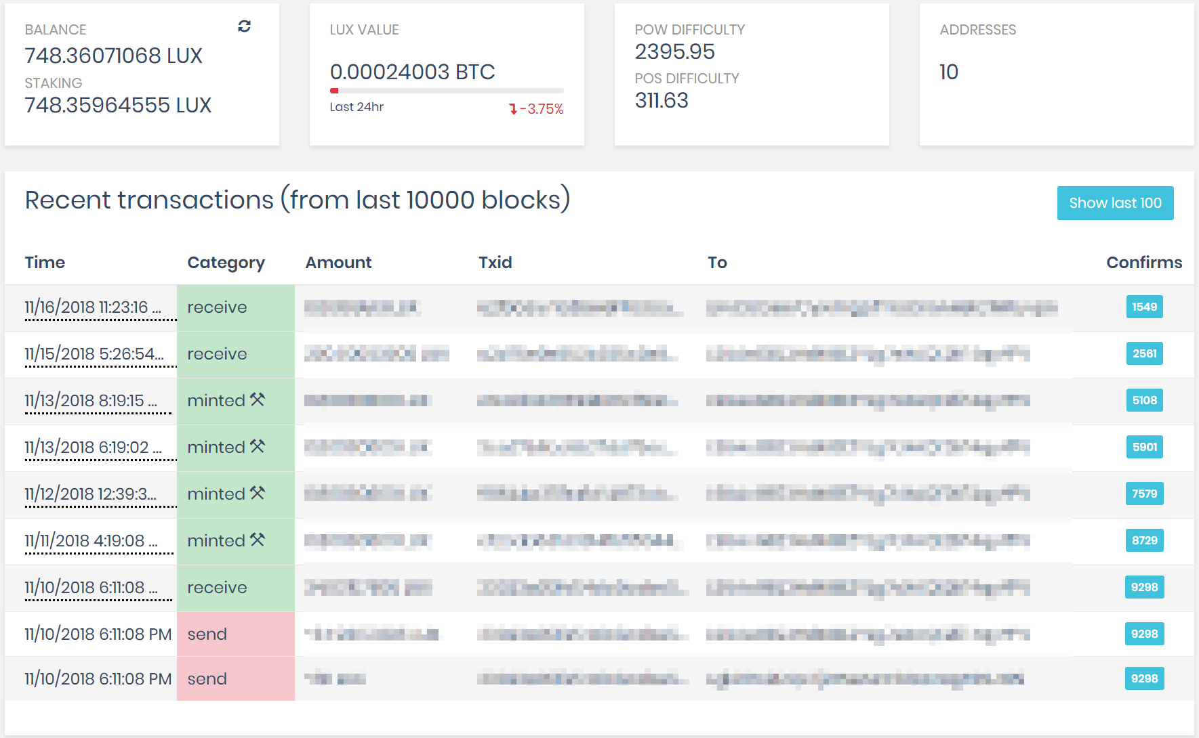Click the Last 24hr label

[x=357, y=107]
